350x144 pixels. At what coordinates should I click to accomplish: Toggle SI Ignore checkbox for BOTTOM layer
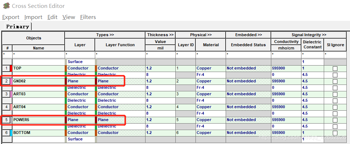click(x=335, y=133)
